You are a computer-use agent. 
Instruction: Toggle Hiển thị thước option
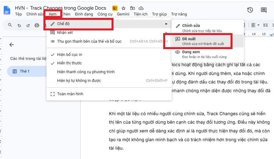pyautogui.click(x=109, y=63)
